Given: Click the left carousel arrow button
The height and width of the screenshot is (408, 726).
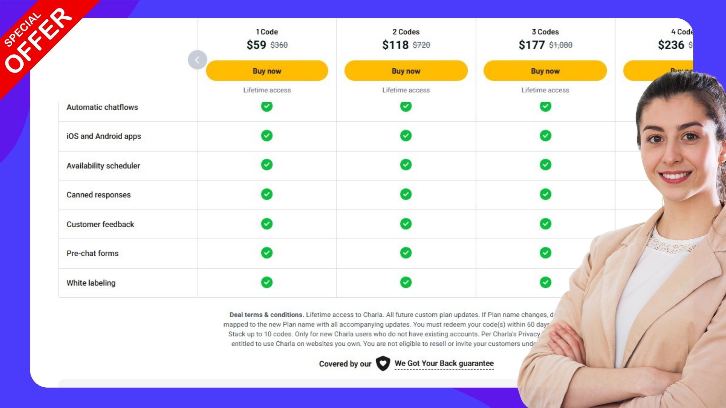Looking at the screenshot, I should pyautogui.click(x=197, y=60).
